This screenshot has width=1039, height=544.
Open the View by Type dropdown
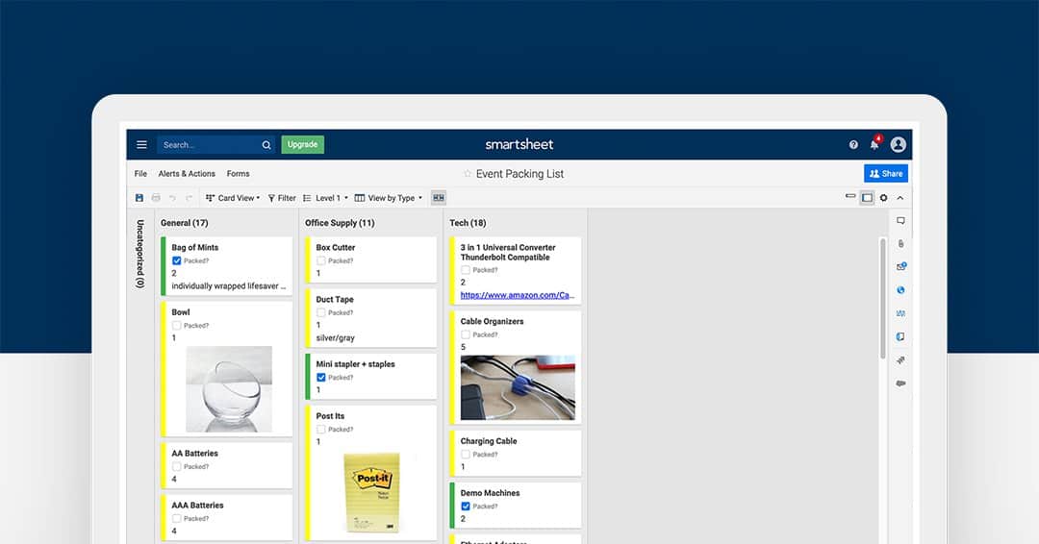pos(389,198)
